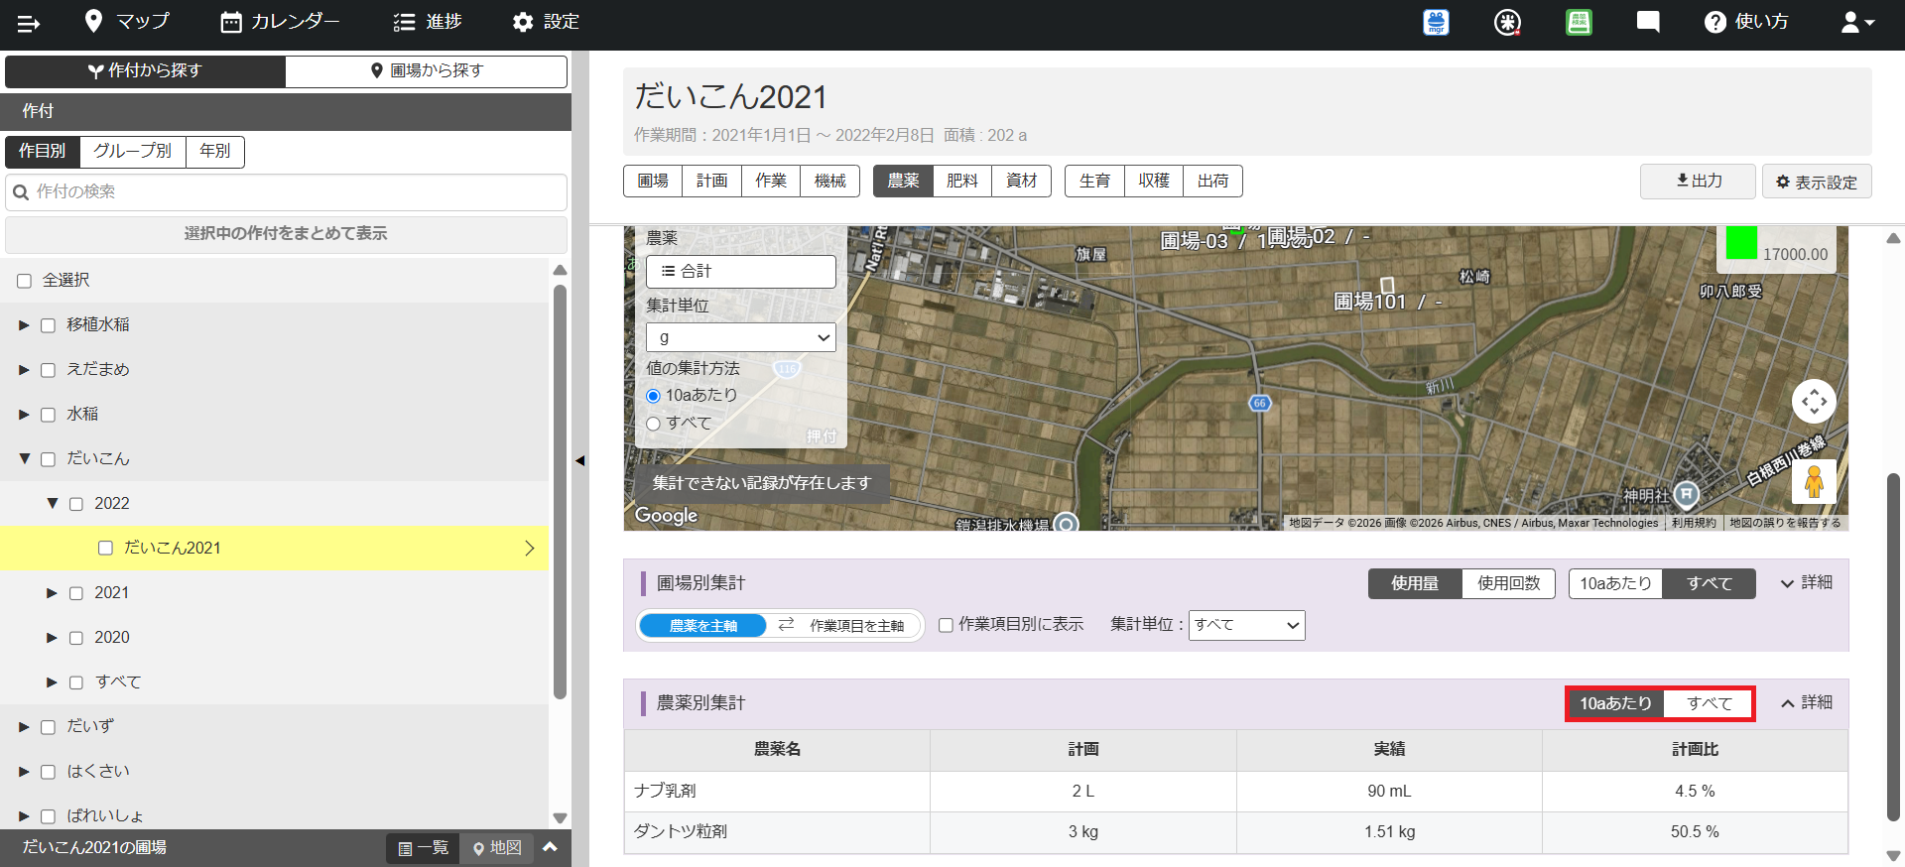Show the 一覧 list view

click(424, 848)
